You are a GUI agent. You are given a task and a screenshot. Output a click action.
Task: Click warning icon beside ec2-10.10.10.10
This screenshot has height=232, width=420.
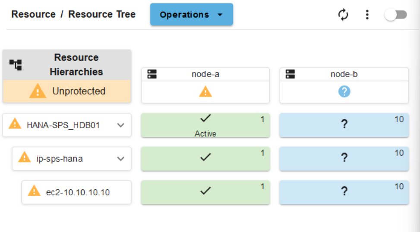[x=34, y=191]
